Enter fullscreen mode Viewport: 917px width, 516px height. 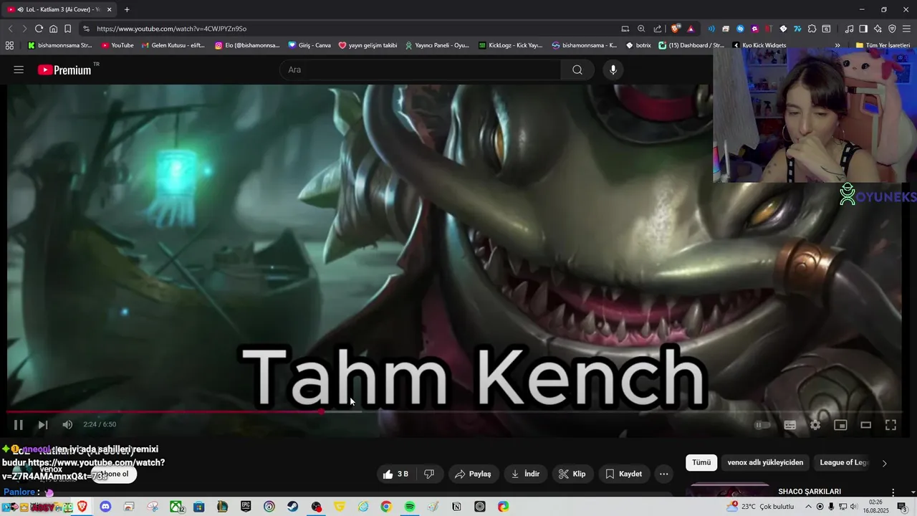[x=890, y=425]
